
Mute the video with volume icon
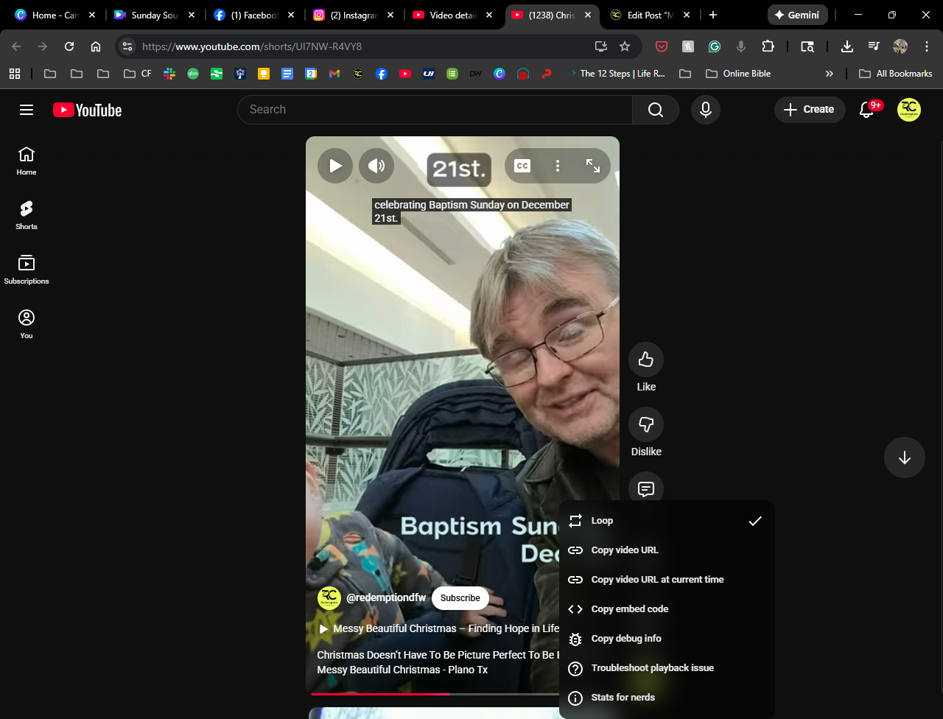[376, 166]
